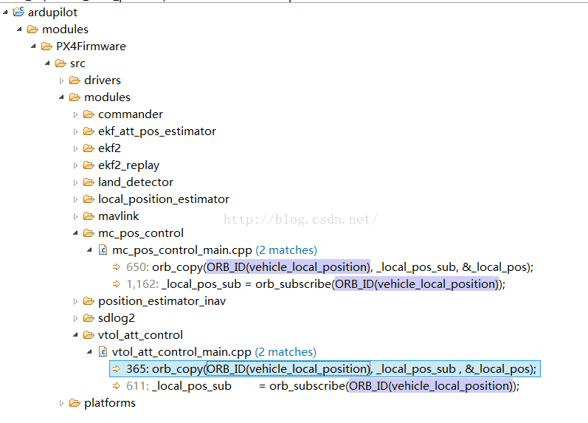
Task: Click the local_position_estimator folder icon
Action: click(89, 199)
